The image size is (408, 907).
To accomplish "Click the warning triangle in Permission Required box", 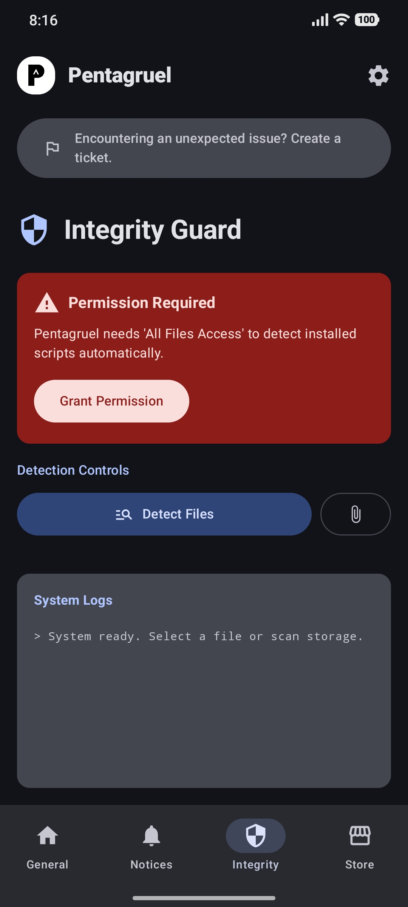I will 46,302.
